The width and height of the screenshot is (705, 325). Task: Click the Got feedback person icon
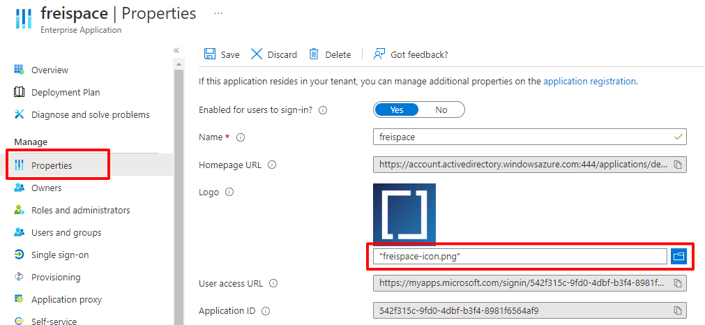pyautogui.click(x=379, y=54)
